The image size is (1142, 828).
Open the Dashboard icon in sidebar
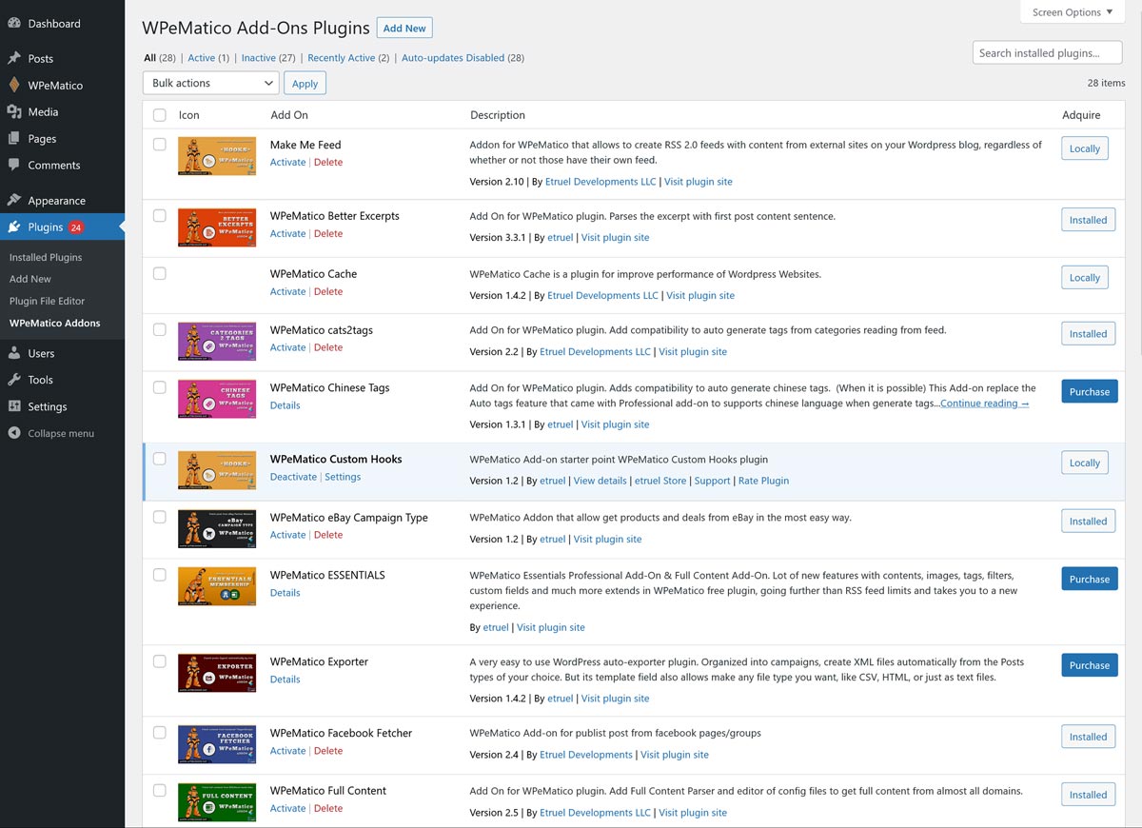[x=14, y=23]
